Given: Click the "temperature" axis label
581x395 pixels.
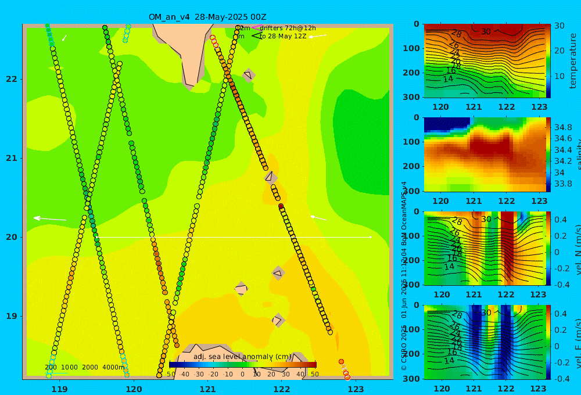Looking at the screenshot, I should pyautogui.click(x=573, y=61).
